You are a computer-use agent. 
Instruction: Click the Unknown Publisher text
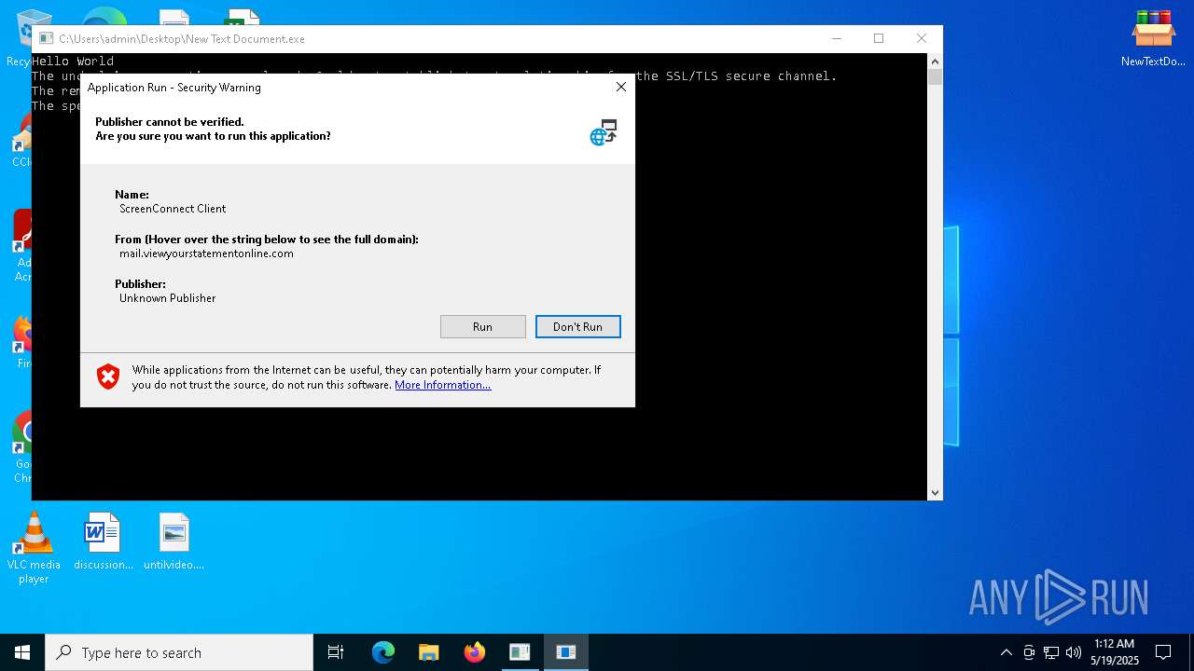167,298
